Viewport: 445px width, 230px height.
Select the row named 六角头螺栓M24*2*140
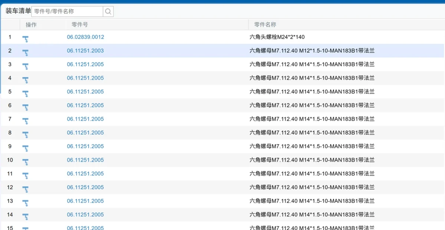pos(277,37)
